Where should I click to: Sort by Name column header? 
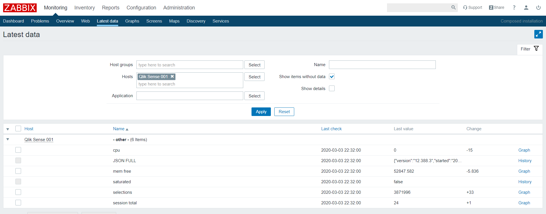(119, 129)
